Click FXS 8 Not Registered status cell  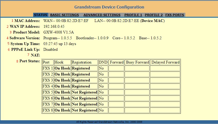point(84,110)
